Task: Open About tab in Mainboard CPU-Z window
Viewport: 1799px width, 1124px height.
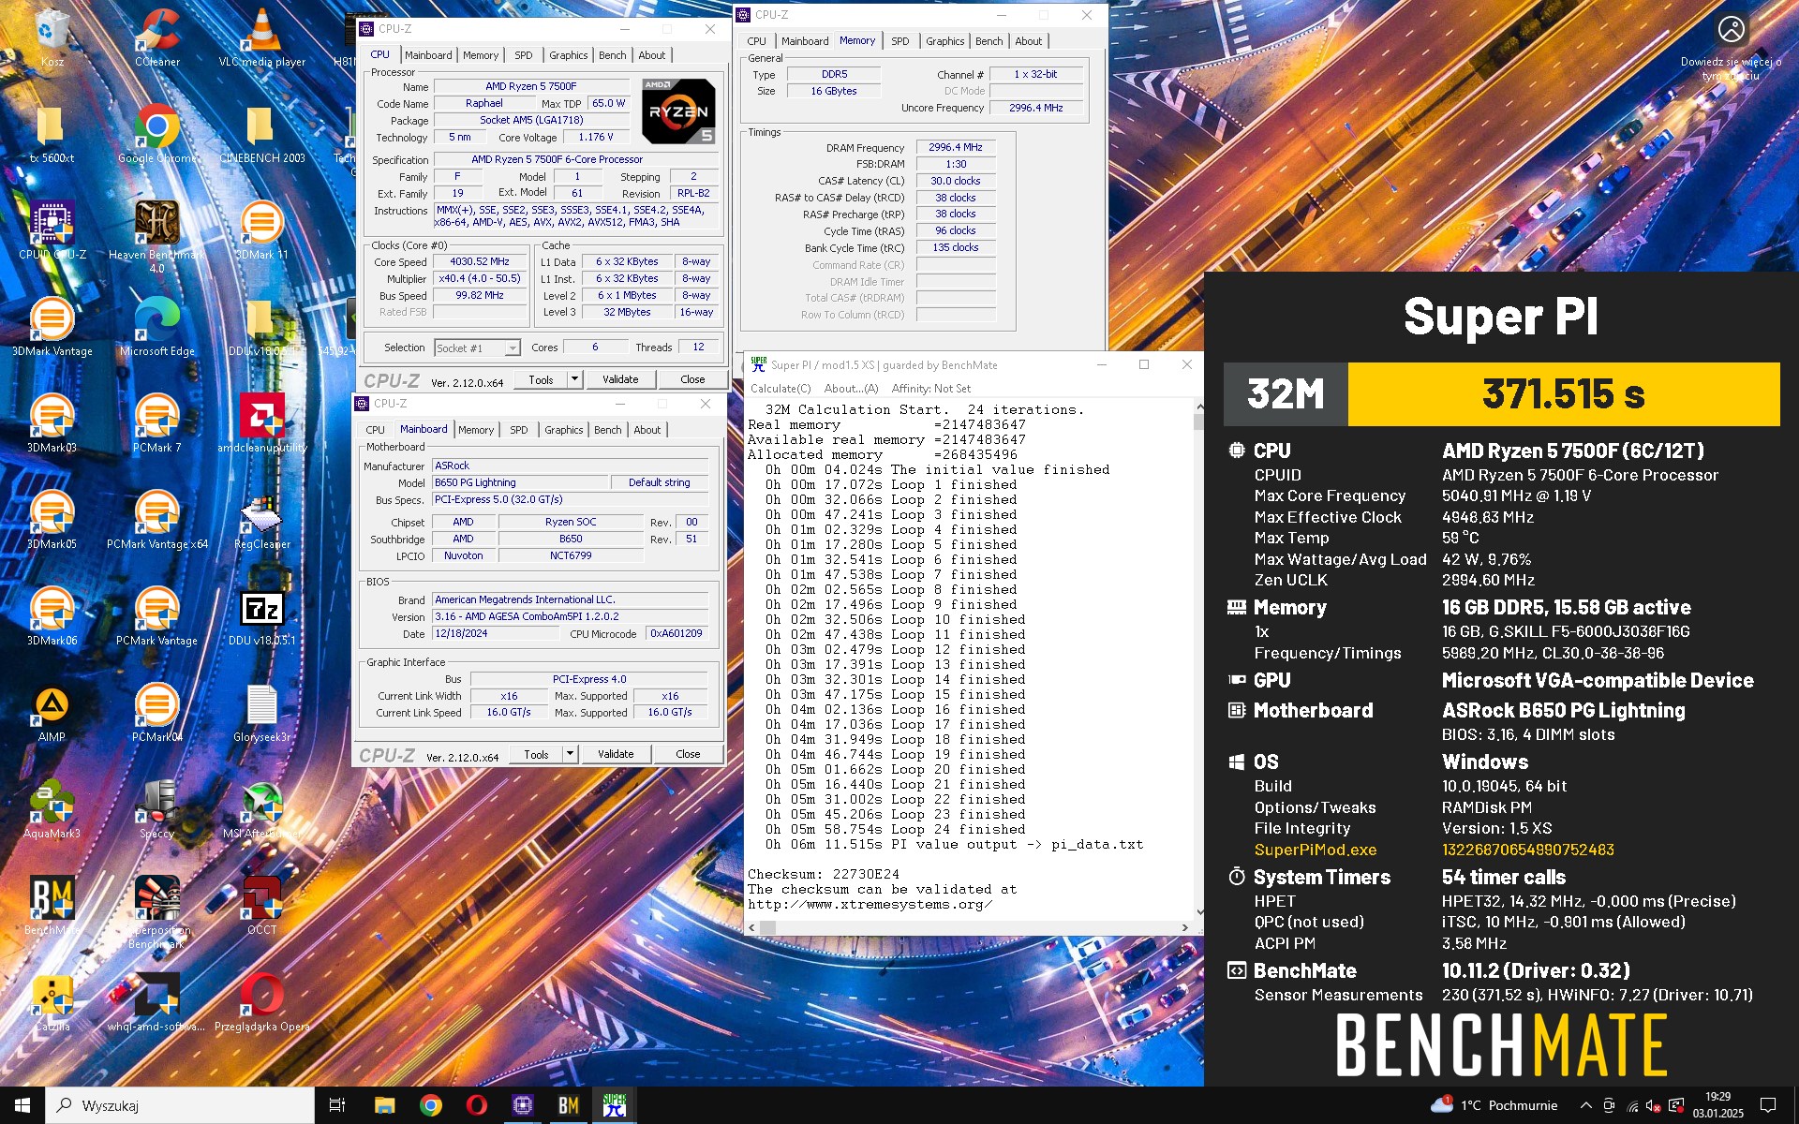Action: [x=647, y=430]
